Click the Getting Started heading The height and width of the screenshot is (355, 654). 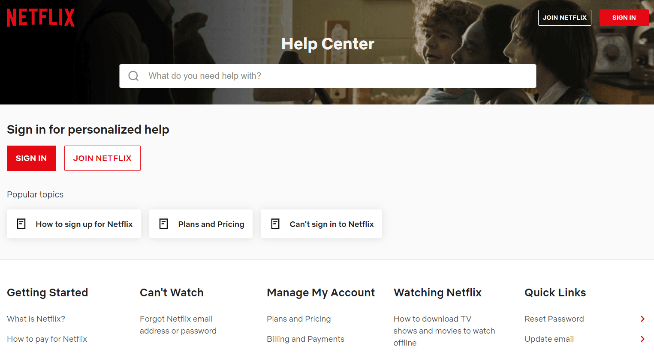click(48, 292)
